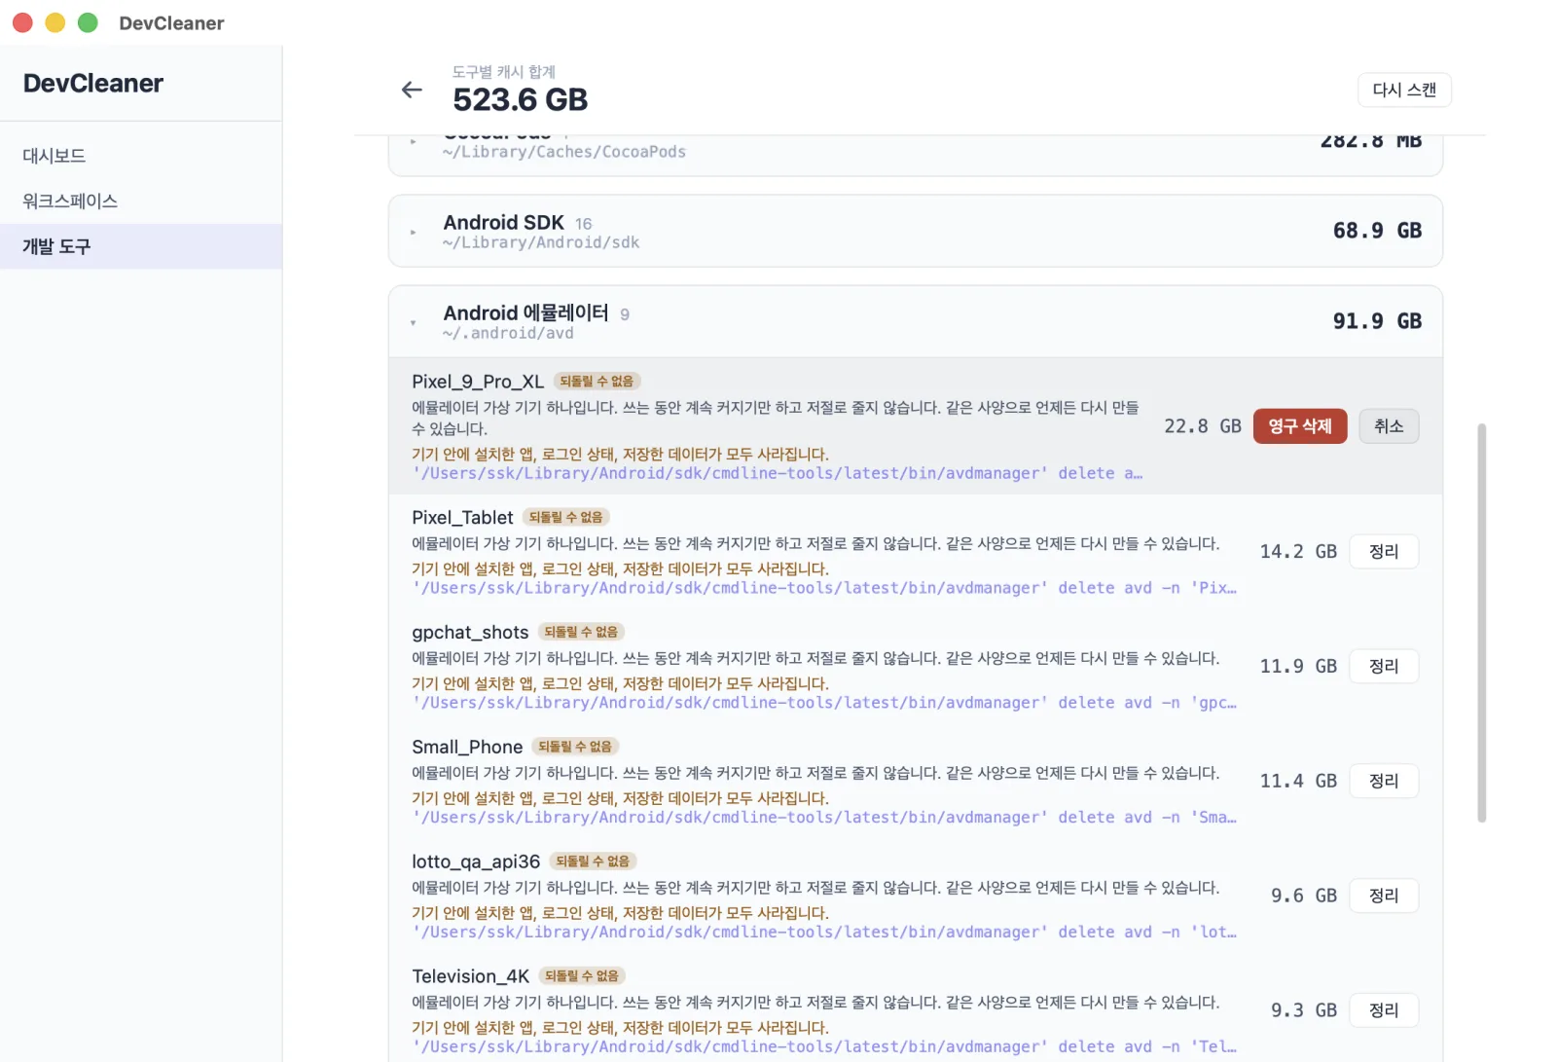Click the 22.8 GB size of Pixel_9_Pro_XL
Screen dimensions: 1557x1062
(1203, 427)
